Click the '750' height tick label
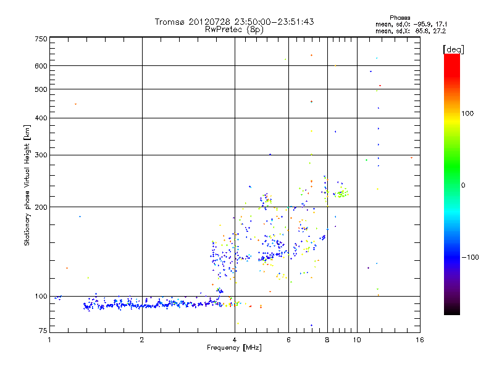494x370 pixels. tap(41, 39)
